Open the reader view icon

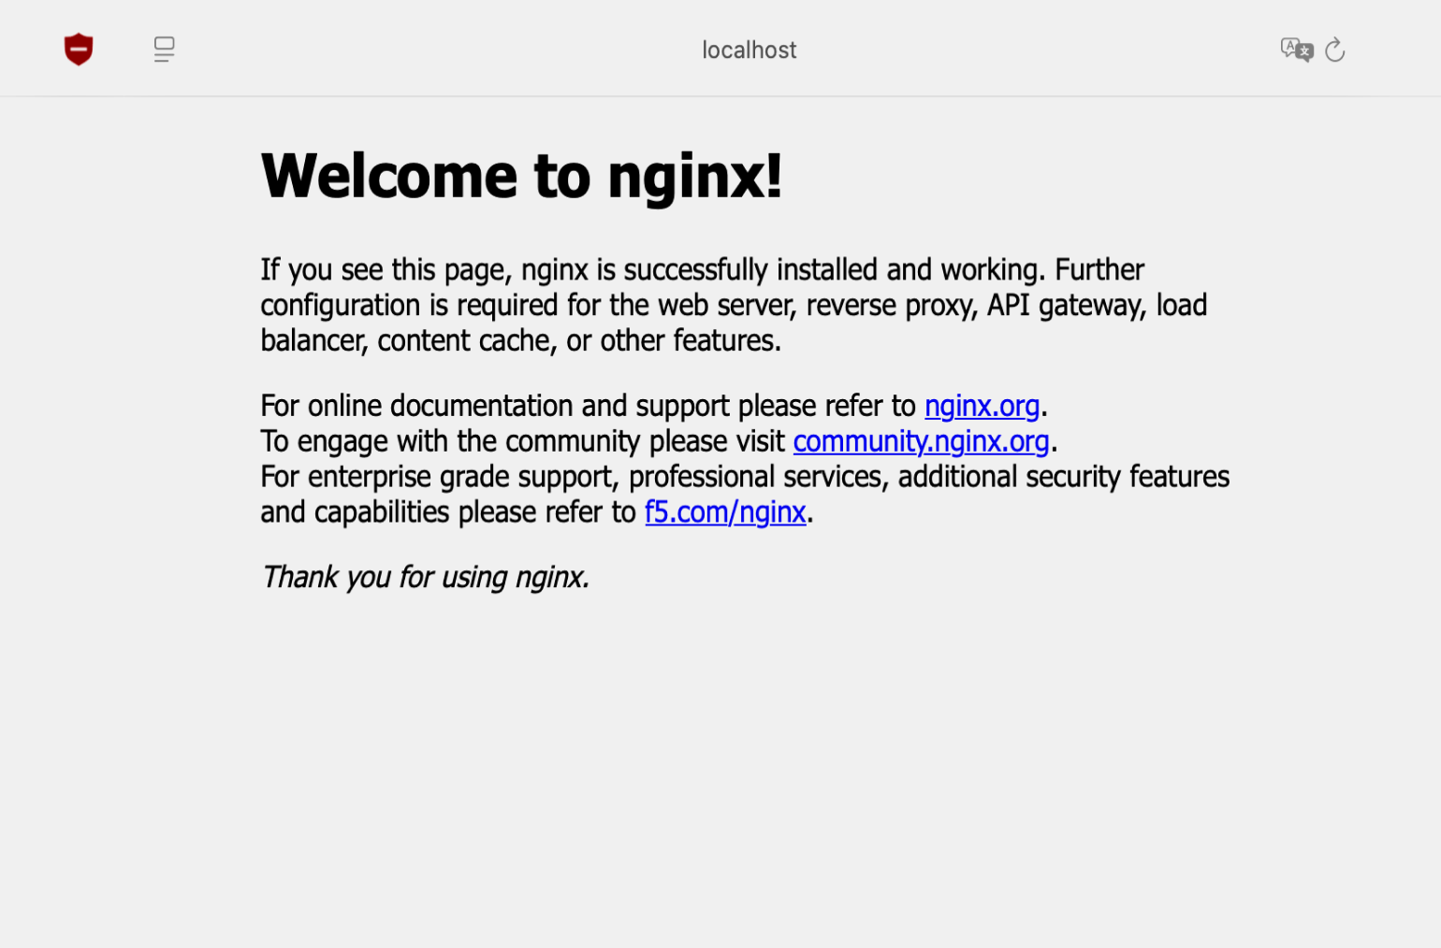click(164, 50)
